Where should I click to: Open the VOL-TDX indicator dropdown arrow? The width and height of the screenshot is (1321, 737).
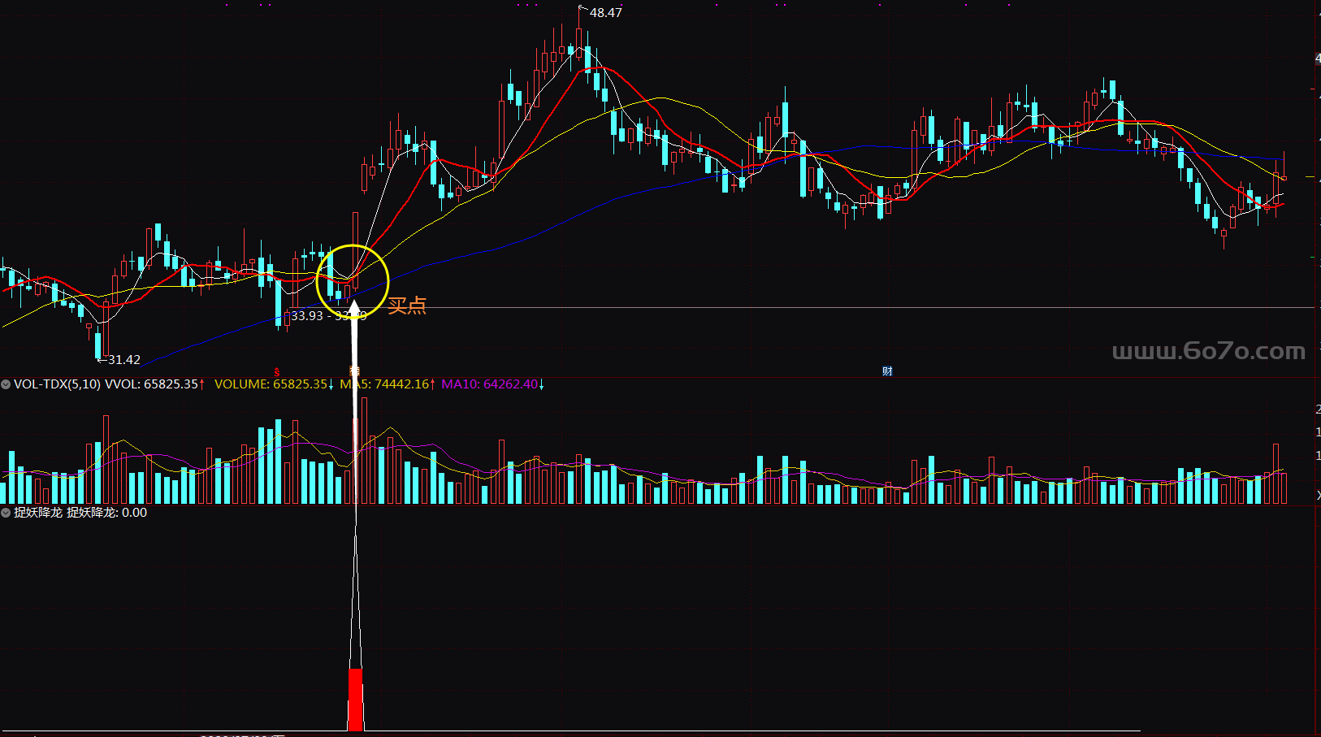(6, 384)
